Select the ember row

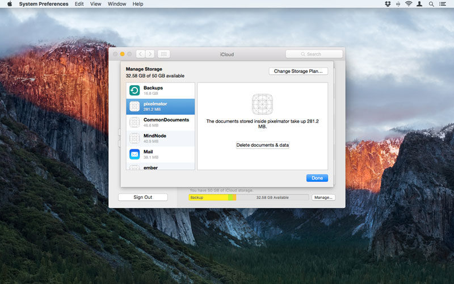click(x=161, y=167)
